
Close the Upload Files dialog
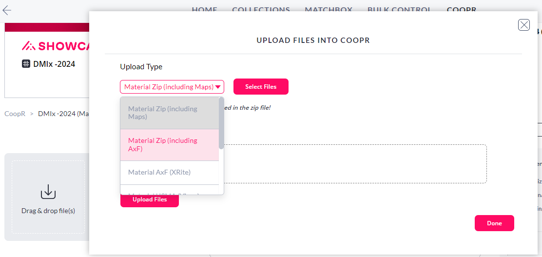coord(524,25)
